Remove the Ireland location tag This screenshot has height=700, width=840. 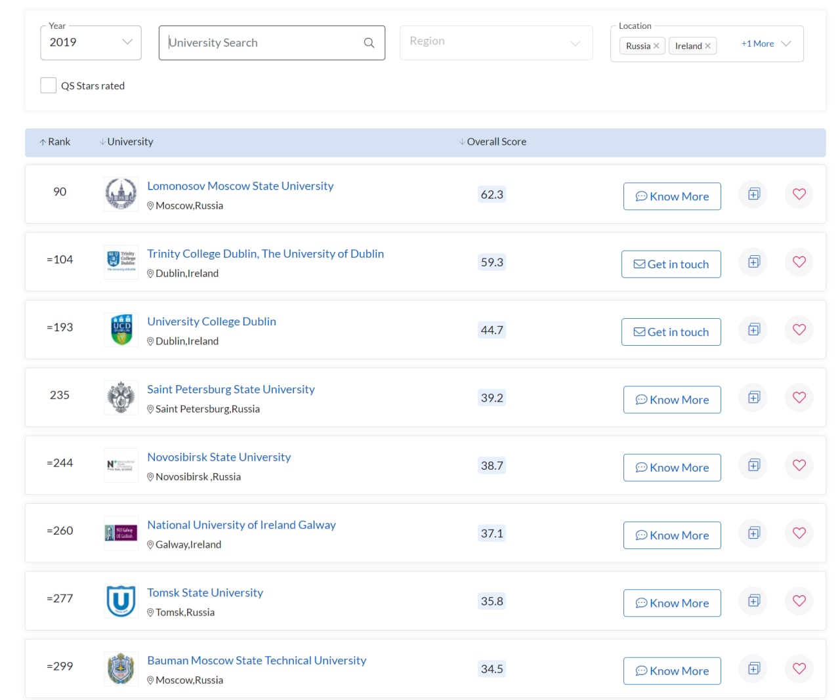[x=707, y=46]
